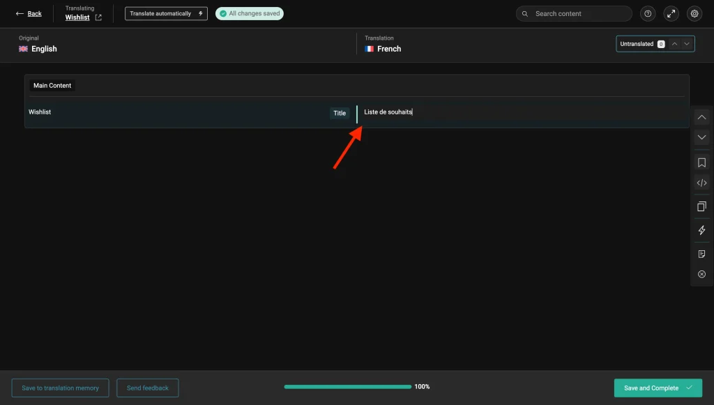Select the bookmark icon in the right sidebar
714x405 pixels.
[x=701, y=162]
